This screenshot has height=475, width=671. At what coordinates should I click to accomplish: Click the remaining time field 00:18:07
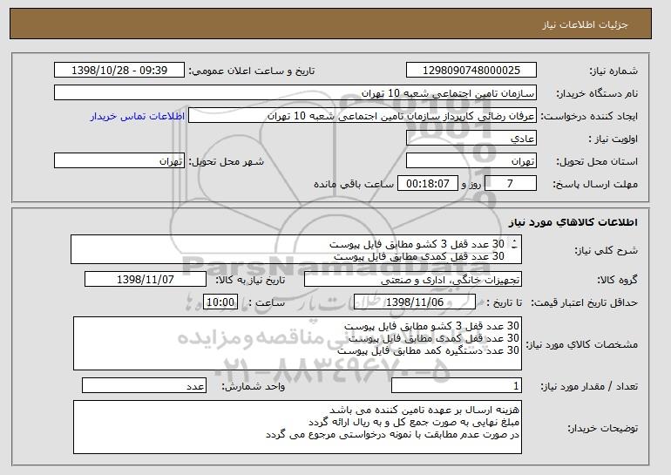(x=428, y=184)
